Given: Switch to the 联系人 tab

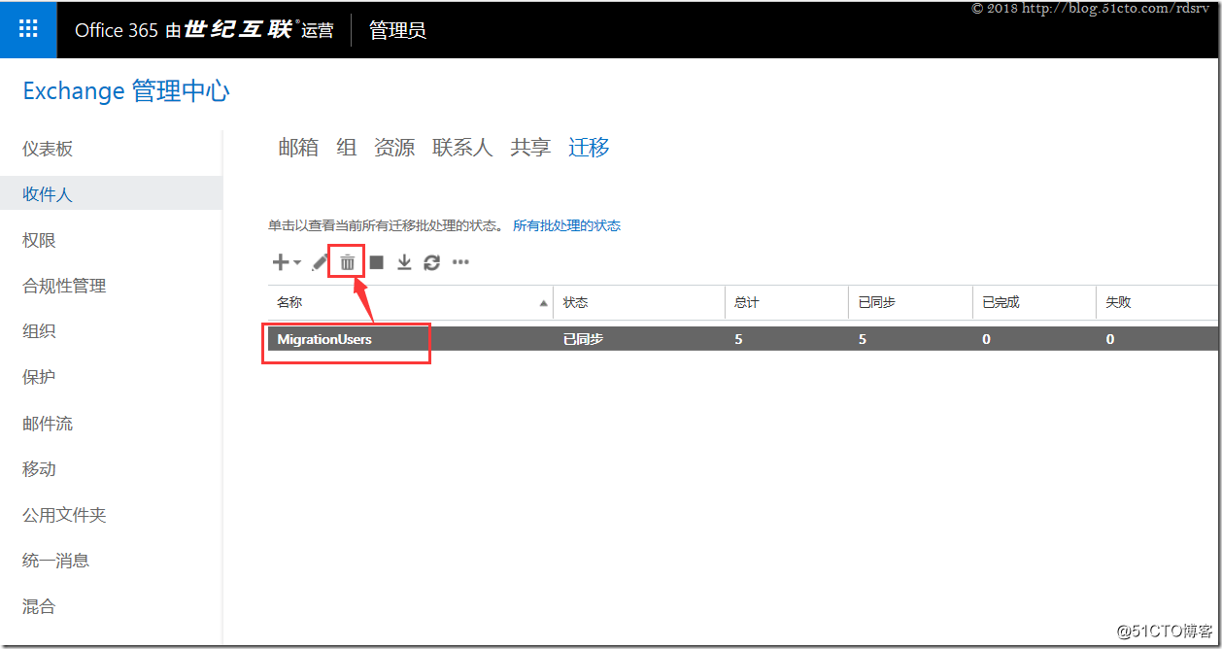Looking at the screenshot, I should click(x=462, y=148).
